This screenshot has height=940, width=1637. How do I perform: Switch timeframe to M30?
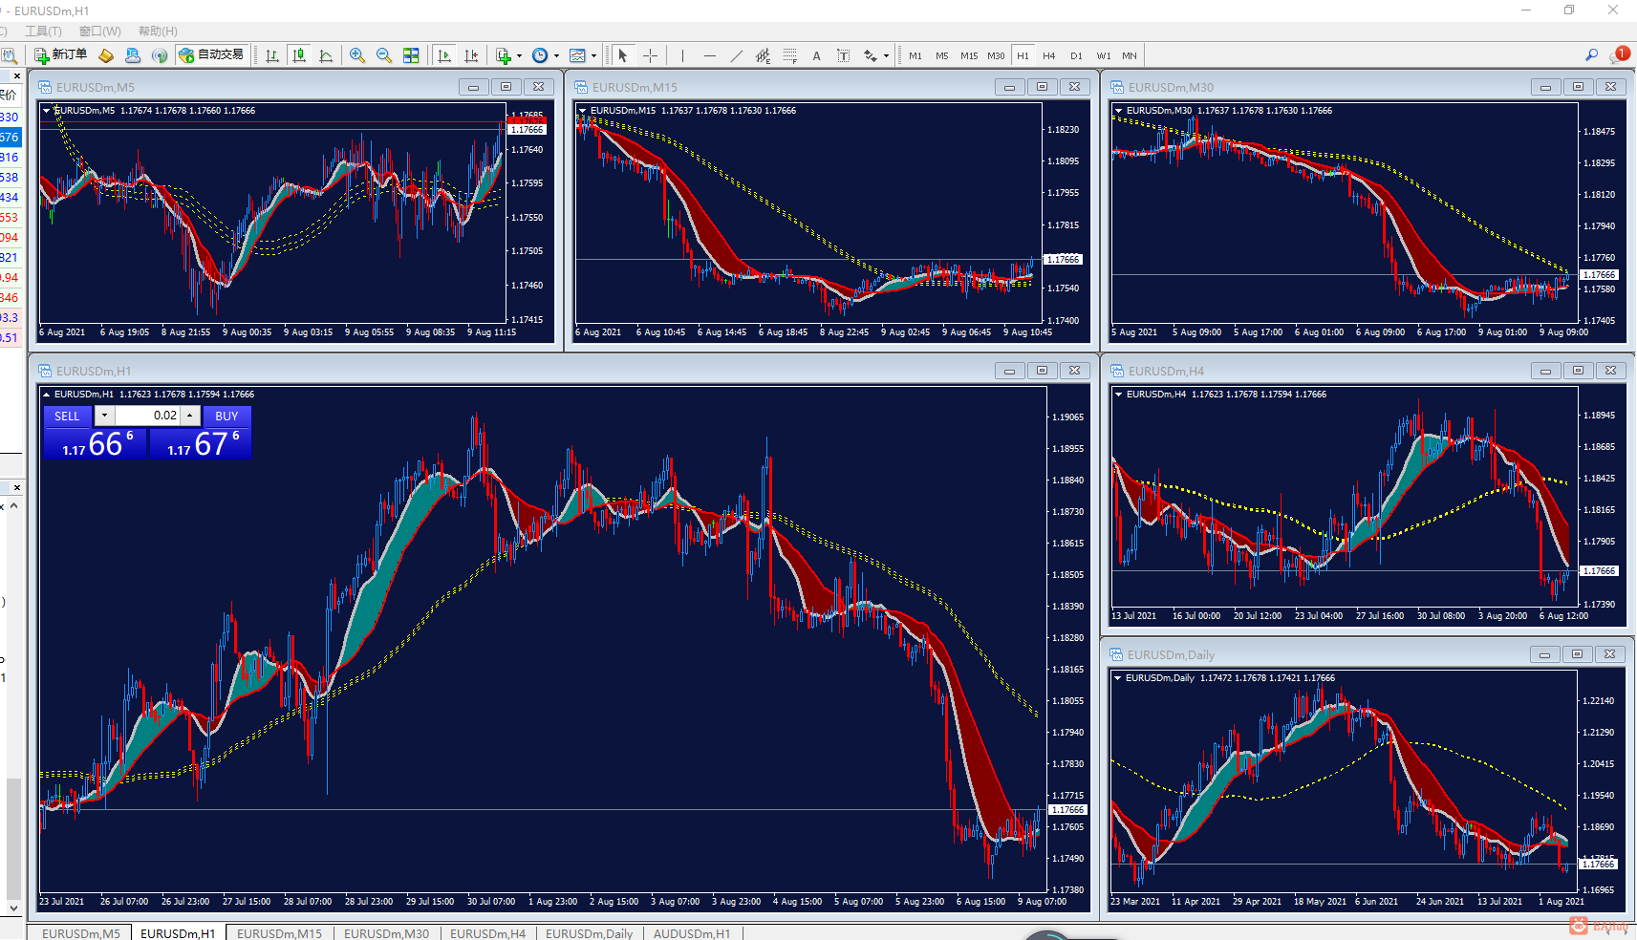coord(996,55)
